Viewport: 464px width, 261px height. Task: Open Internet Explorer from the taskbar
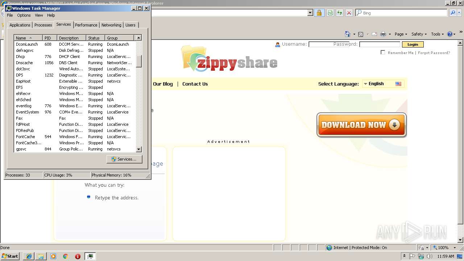29,256
